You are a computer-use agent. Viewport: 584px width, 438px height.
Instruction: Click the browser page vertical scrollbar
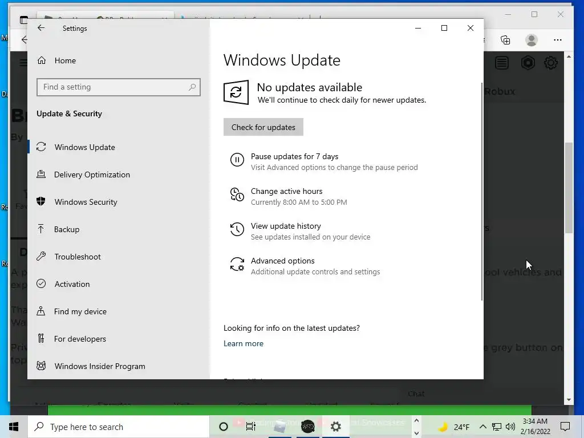click(569, 188)
